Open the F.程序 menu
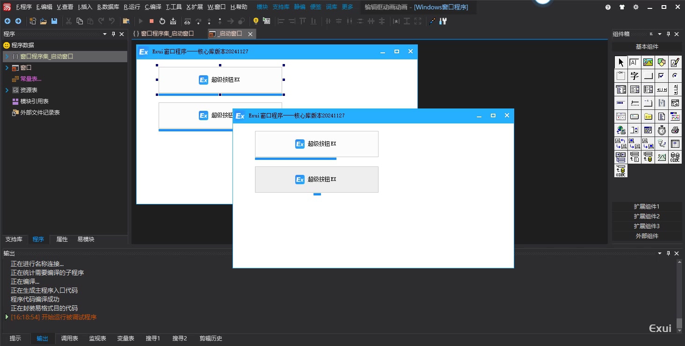The height and width of the screenshot is (346, 685). click(24, 7)
